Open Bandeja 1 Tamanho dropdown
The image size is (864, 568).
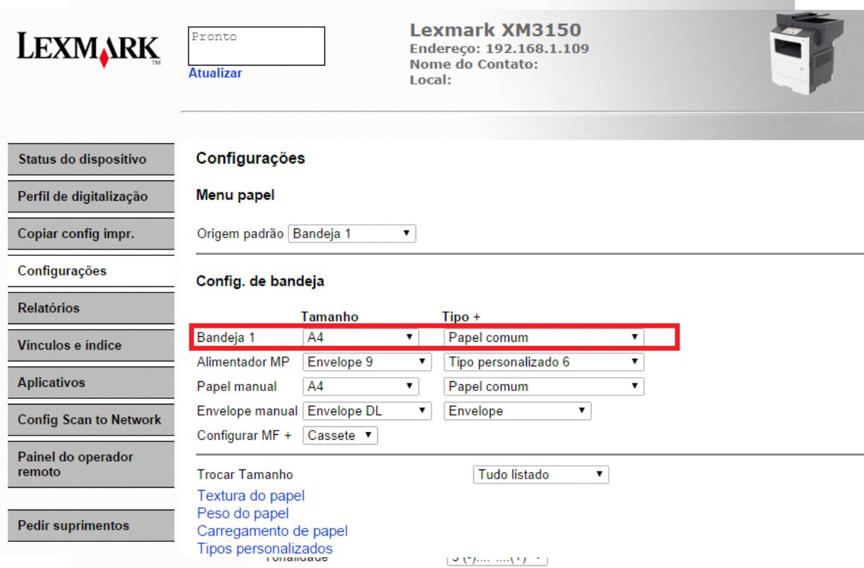(x=361, y=338)
